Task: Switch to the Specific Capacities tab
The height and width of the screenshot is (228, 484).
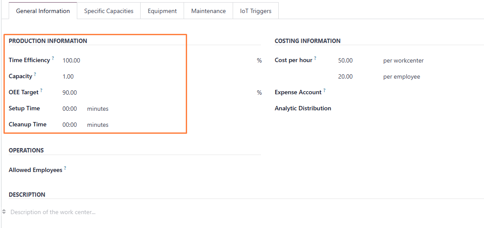Action: pos(109,11)
